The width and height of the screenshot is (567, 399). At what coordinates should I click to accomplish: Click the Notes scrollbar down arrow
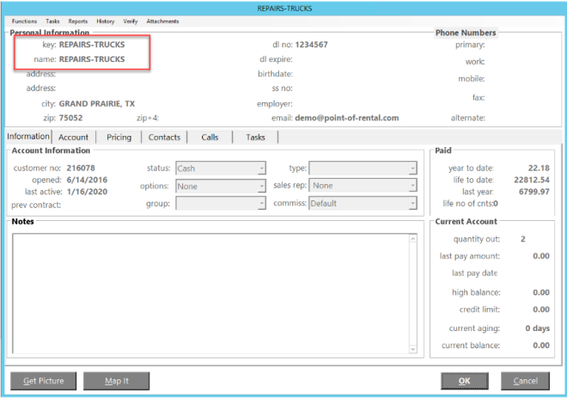click(413, 349)
